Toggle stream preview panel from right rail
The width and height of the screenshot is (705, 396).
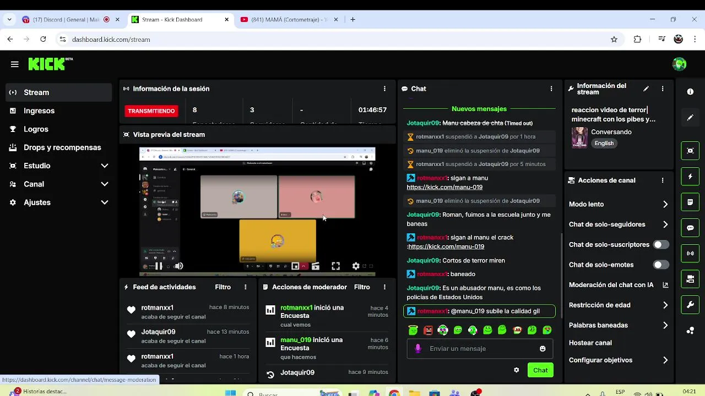(x=690, y=151)
